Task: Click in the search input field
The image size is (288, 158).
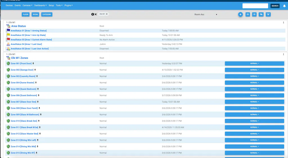Action: 255,6
